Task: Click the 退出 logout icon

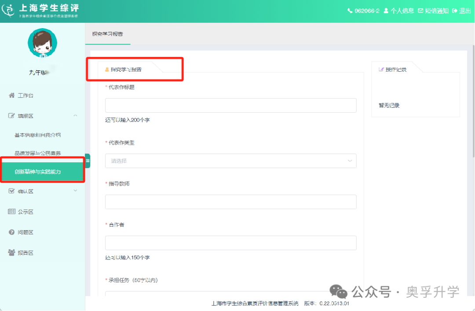Action: 455,11
